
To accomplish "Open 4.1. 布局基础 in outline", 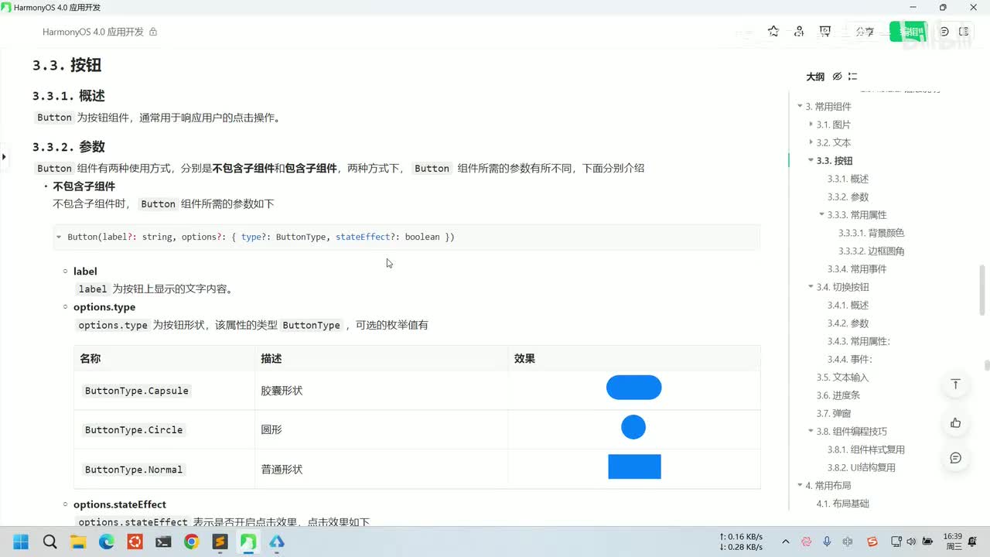I will coord(843,504).
